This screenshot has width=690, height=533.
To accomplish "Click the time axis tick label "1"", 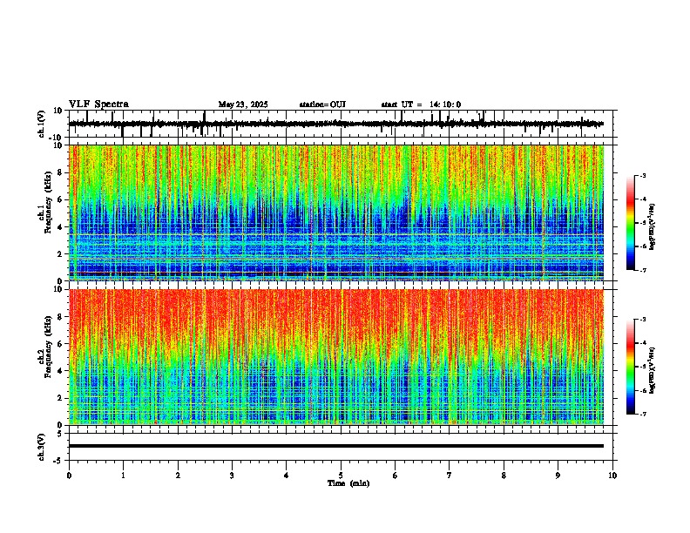I will (x=123, y=476).
